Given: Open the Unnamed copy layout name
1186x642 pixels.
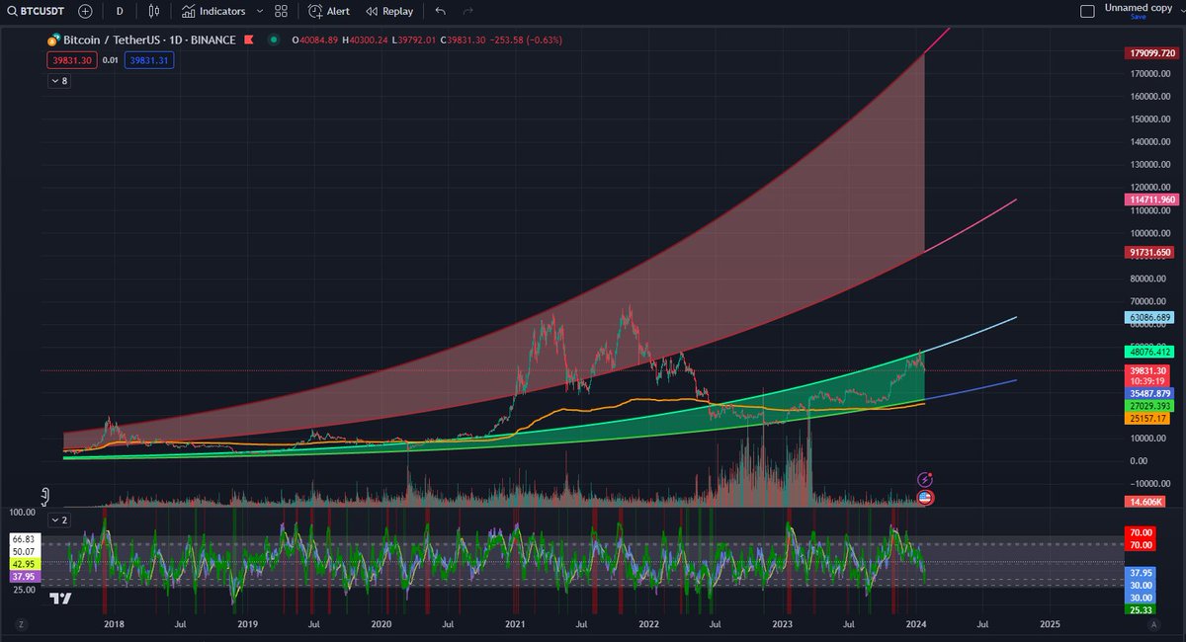Looking at the screenshot, I should (x=1138, y=7).
